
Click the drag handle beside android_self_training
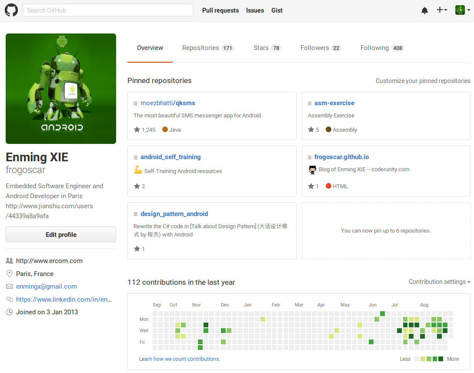pyautogui.click(x=136, y=157)
